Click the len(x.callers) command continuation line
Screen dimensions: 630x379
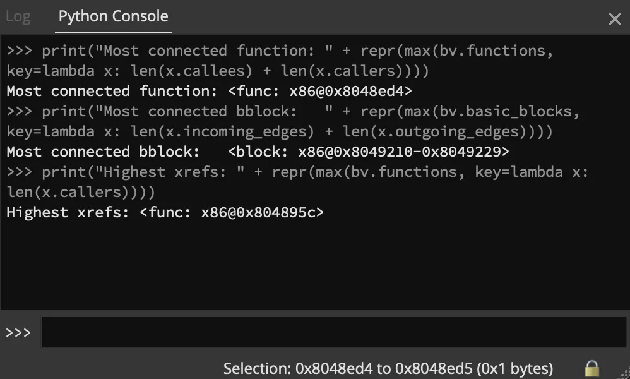[x=81, y=193]
